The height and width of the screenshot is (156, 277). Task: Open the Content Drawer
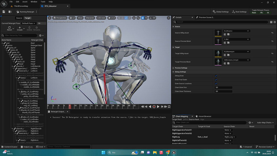pos(10,147)
